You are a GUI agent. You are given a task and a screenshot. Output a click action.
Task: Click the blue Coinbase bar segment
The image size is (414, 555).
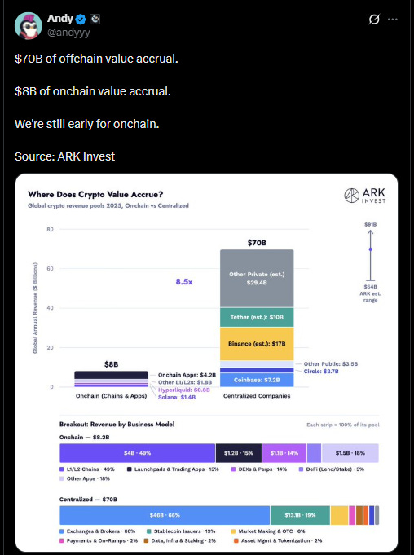[257, 380]
